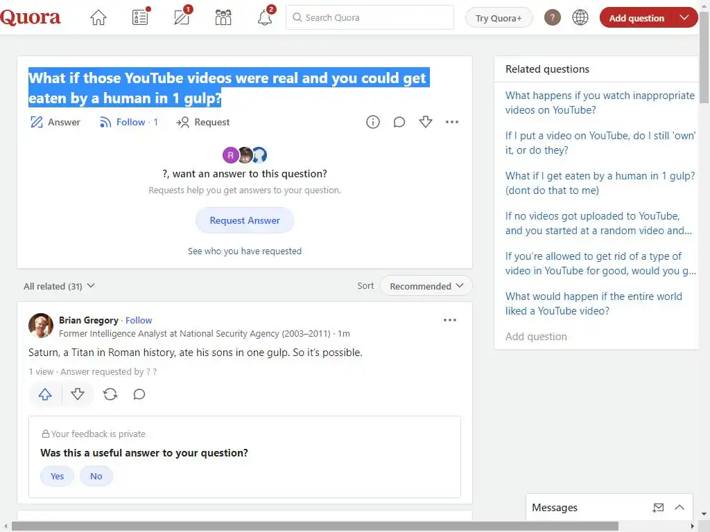
Task: Open the Notifications bell
Action: coord(265,17)
